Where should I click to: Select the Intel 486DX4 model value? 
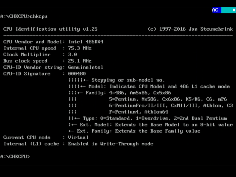86,42
